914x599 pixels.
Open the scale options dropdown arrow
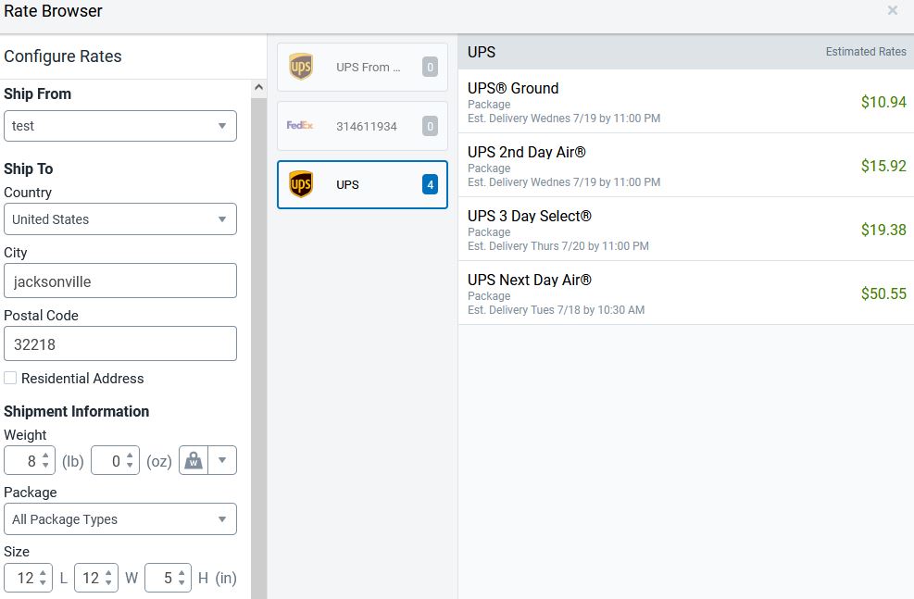(x=222, y=461)
